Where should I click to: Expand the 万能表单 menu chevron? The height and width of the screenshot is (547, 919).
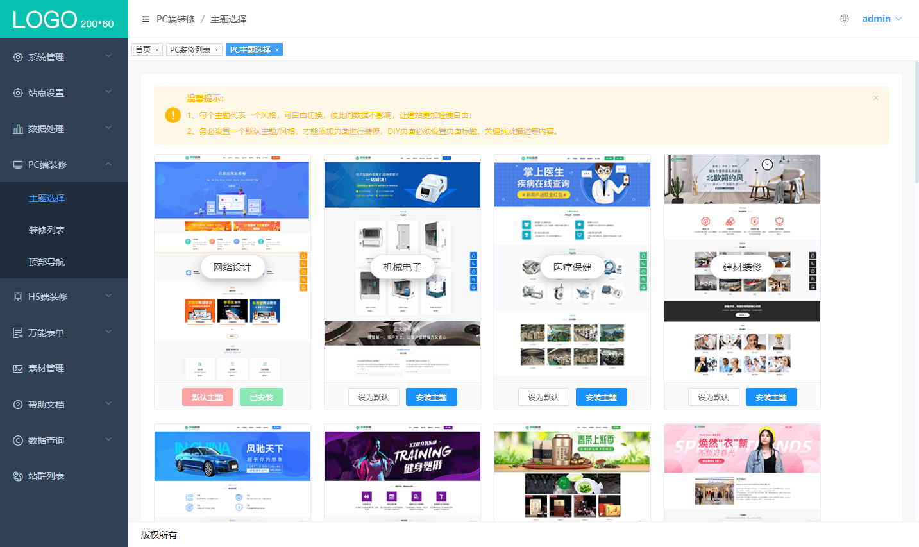click(108, 332)
